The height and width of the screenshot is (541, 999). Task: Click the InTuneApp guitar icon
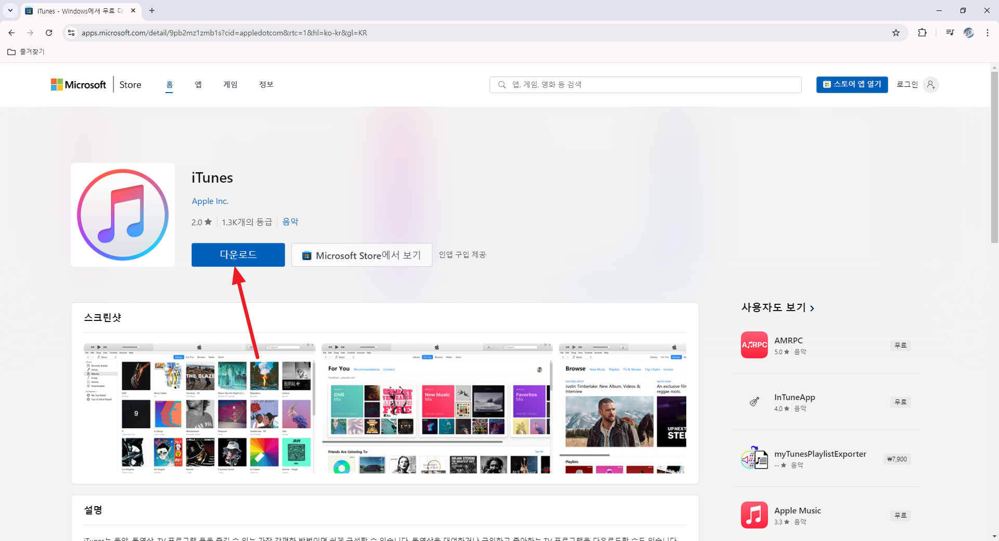(754, 402)
